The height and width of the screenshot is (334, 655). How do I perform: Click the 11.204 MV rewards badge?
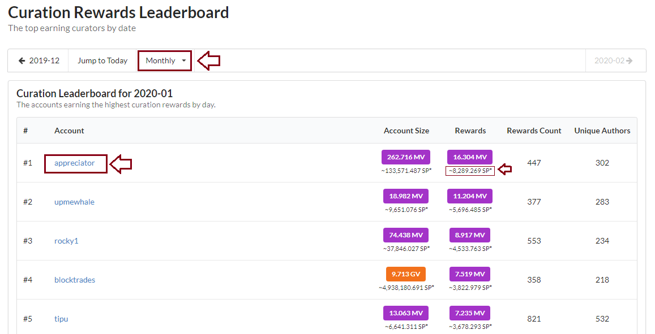tap(470, 196)
